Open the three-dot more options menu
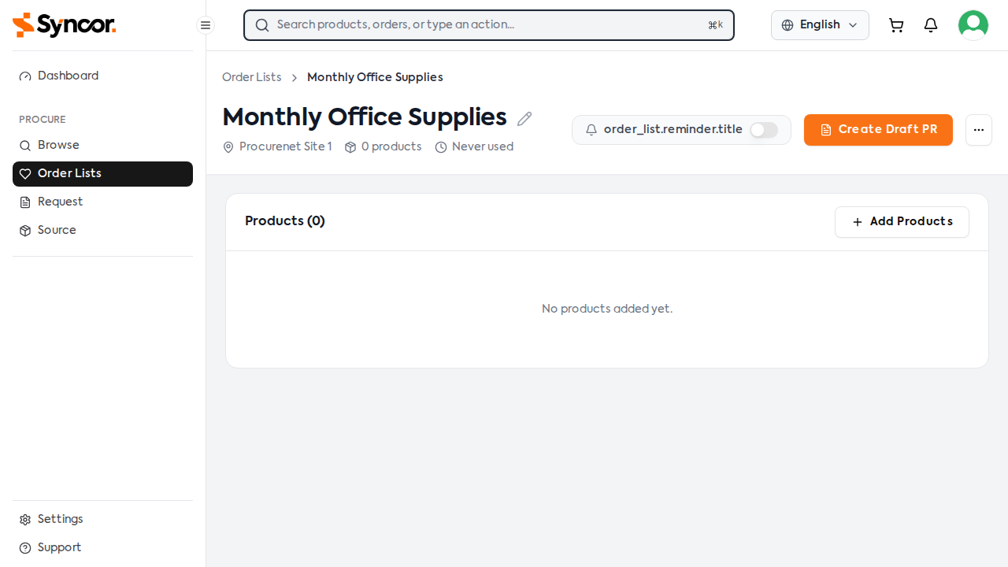This screenshot has width=1008, height=567. 979,130
